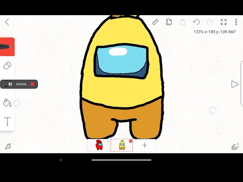Screen dimensions: 243x182
Task: Tap the recording timer 00:00:06
Action: point(21,84)
